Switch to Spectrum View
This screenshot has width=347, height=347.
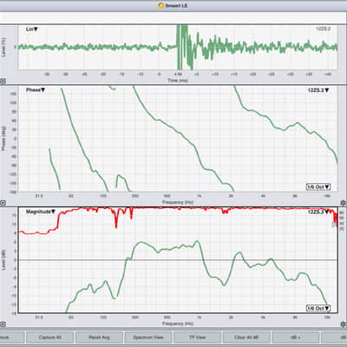(148, 337)
